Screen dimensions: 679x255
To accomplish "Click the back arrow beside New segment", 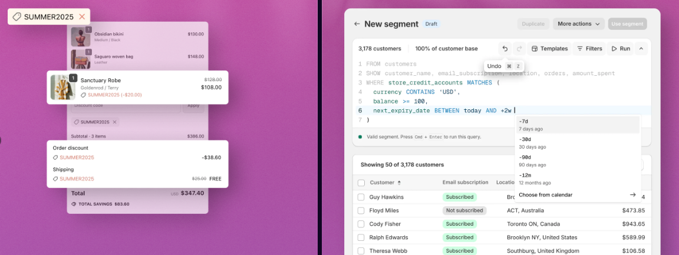I will click(x=357, y=24).
